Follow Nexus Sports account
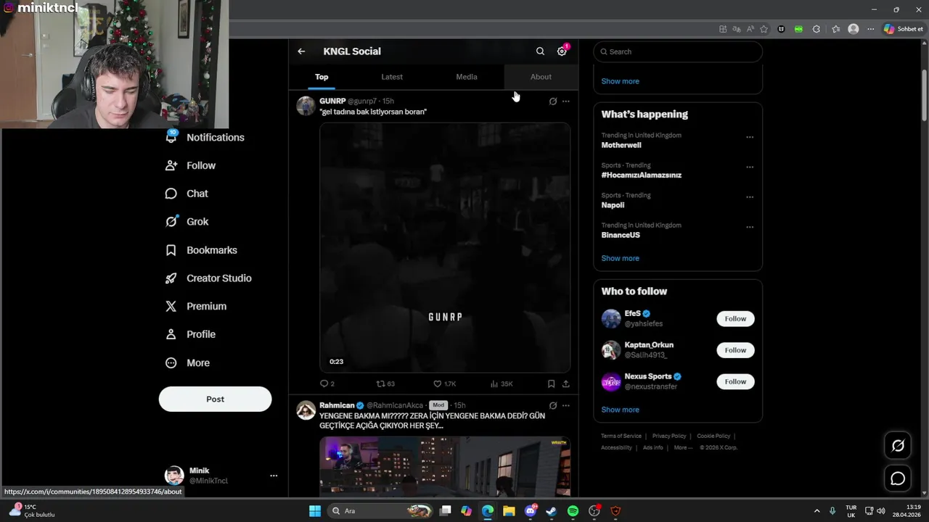Image resolution: width=929 pixels, height=522 pixels. [x=735, y=381]
